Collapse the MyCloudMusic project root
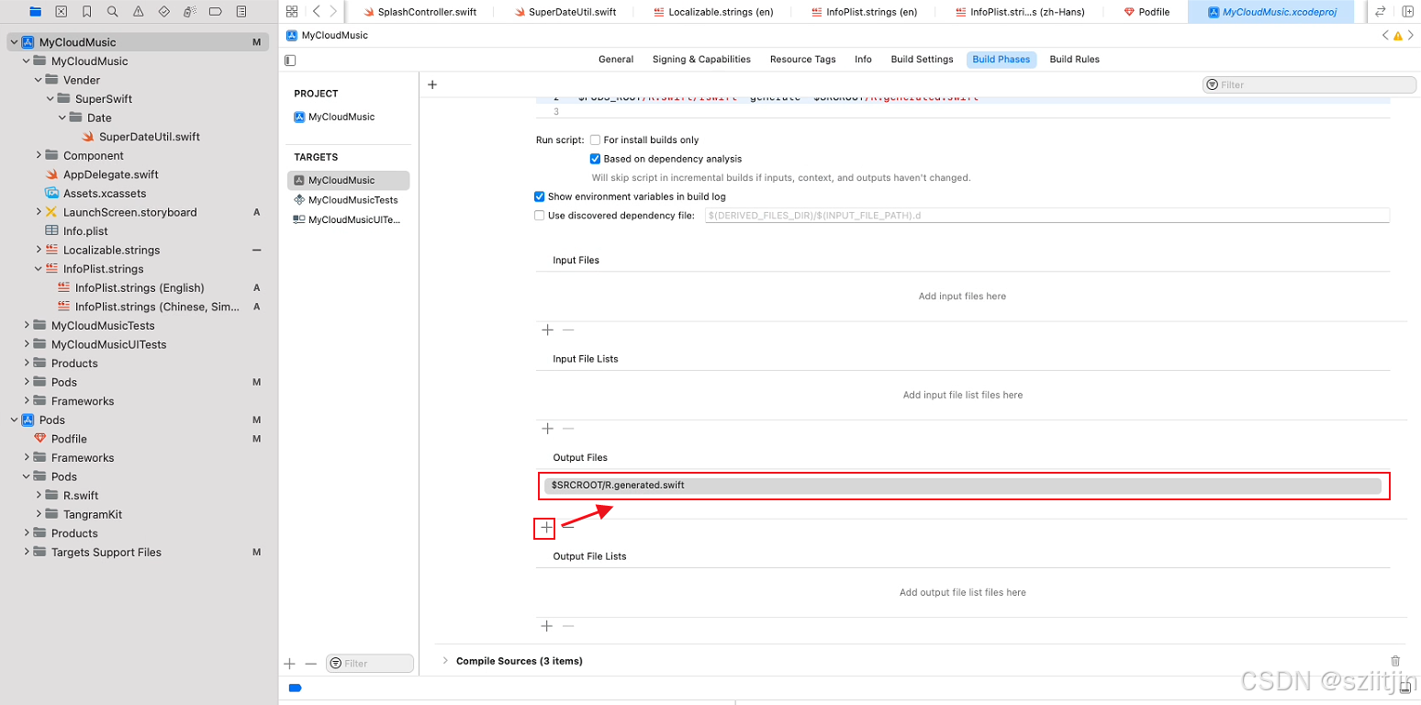The height and width of the screenshot is (705, 1421). [x=14, y=42]
